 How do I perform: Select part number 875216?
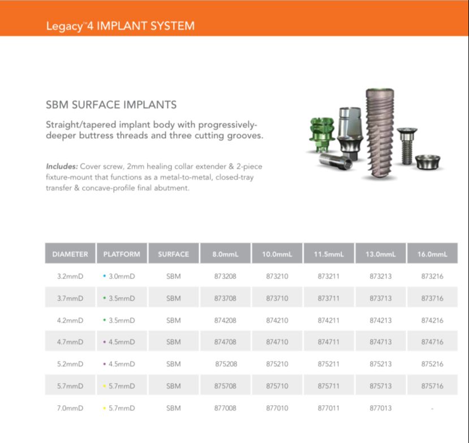pyautogui.click(x=432, y=364)
